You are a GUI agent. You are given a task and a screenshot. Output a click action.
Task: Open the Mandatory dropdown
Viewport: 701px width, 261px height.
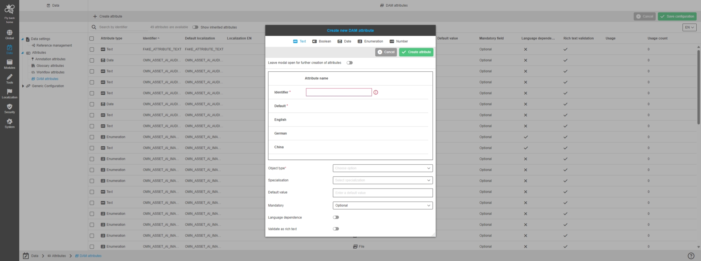click(383, 205)
